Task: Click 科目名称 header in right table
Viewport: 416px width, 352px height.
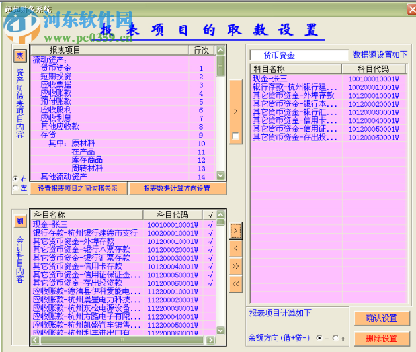Action: (296, 69)
